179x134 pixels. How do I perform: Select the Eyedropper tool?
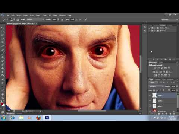point(3,46)
